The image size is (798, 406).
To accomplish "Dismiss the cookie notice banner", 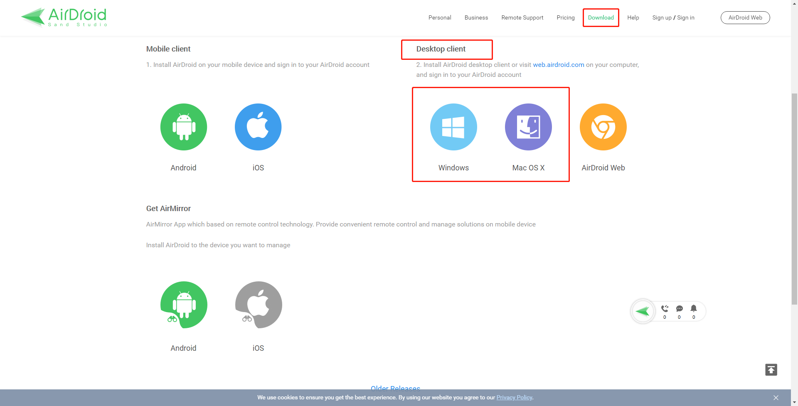I will point(776,398).
